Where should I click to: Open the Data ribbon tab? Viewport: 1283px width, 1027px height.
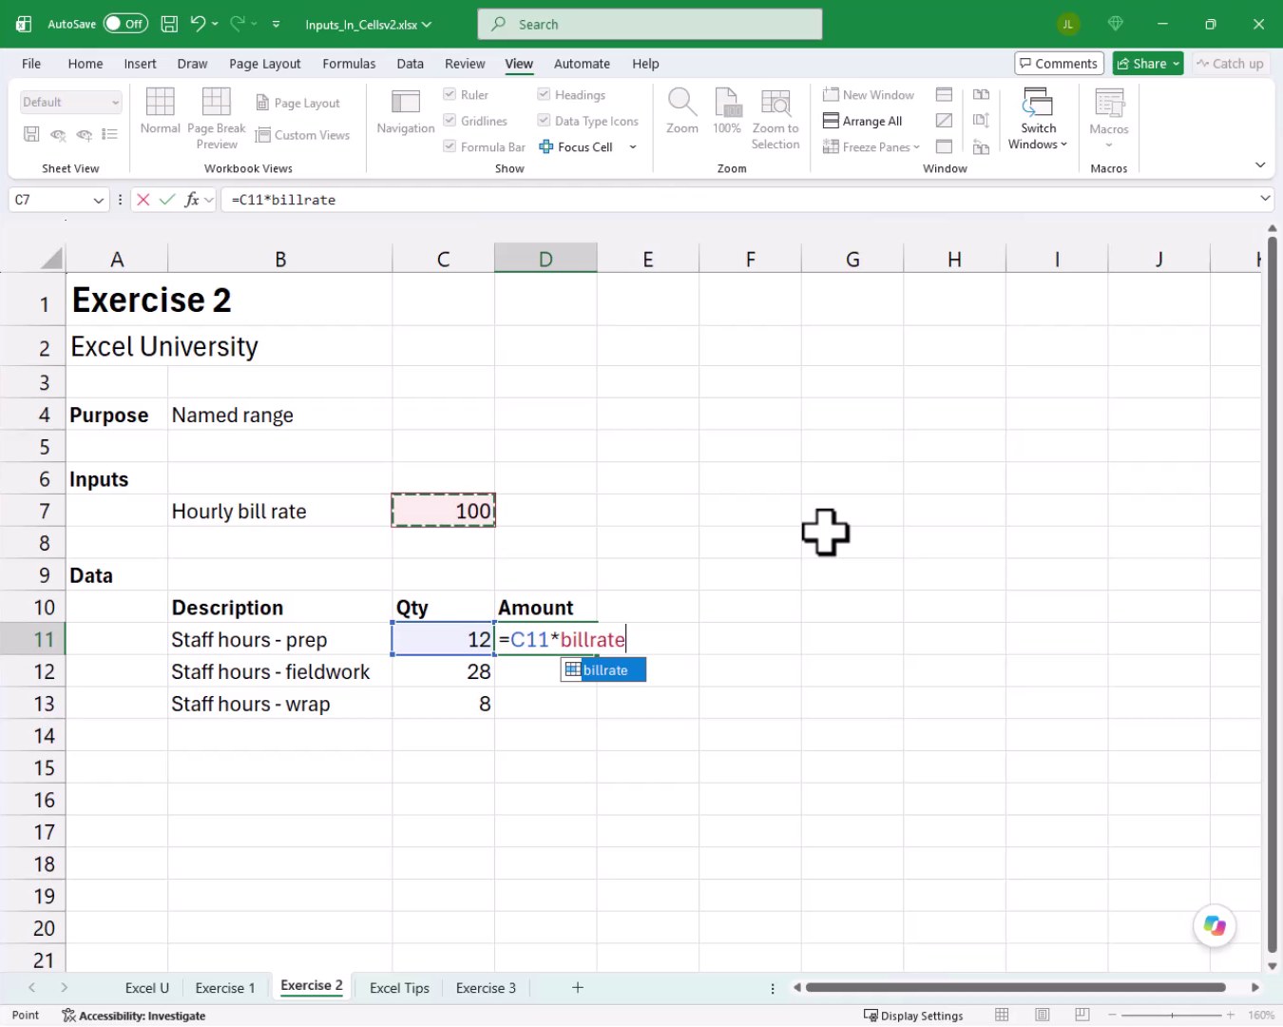(x=411, y=64)
